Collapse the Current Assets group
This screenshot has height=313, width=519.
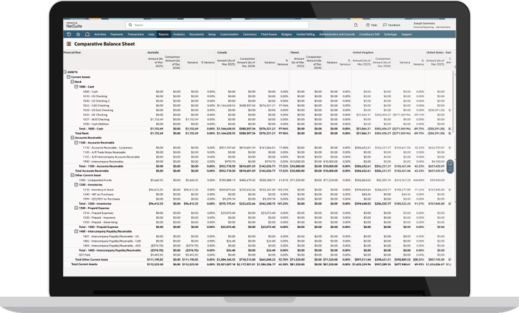(x=69, y=77)
